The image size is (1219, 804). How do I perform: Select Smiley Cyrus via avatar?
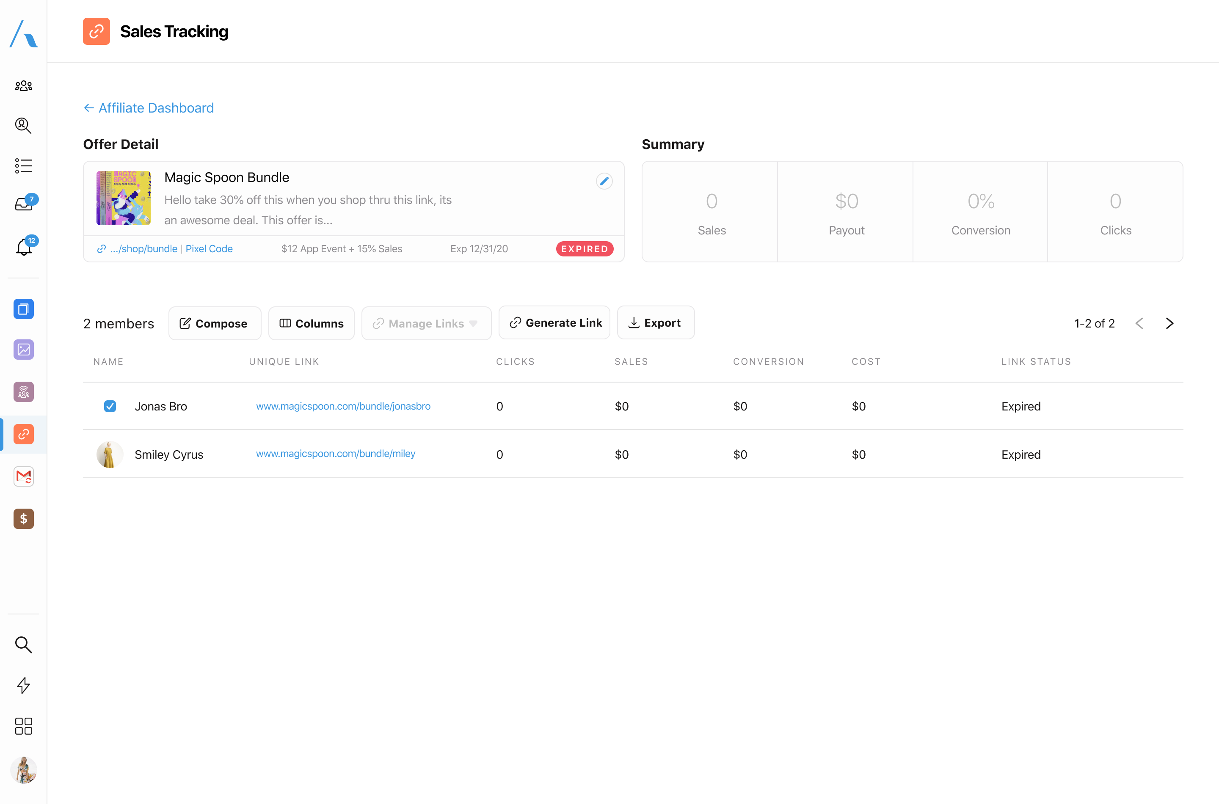coord(110,454)
